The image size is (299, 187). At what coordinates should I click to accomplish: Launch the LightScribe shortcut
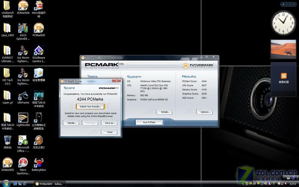(x=23, y=120)
